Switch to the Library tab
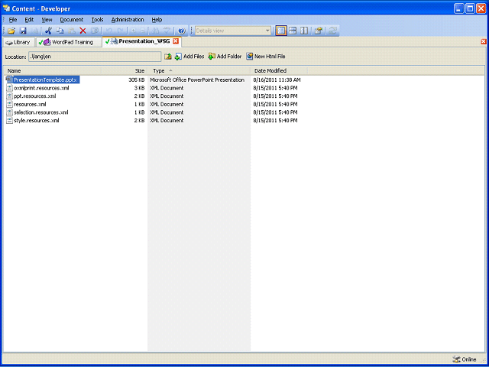 coord(18,43)
